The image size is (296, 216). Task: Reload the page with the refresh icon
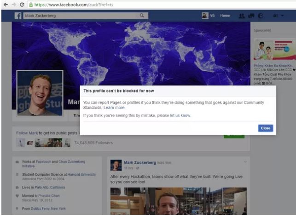[x=22, y=5]
